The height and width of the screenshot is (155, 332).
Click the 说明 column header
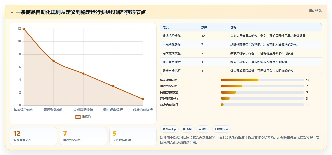click(x=233, y=27)
